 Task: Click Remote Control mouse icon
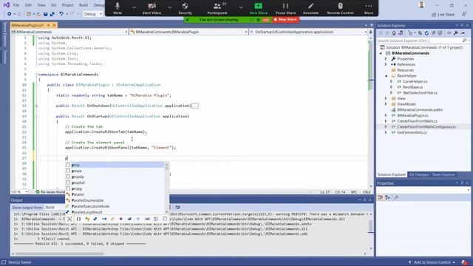click(340, 6)
